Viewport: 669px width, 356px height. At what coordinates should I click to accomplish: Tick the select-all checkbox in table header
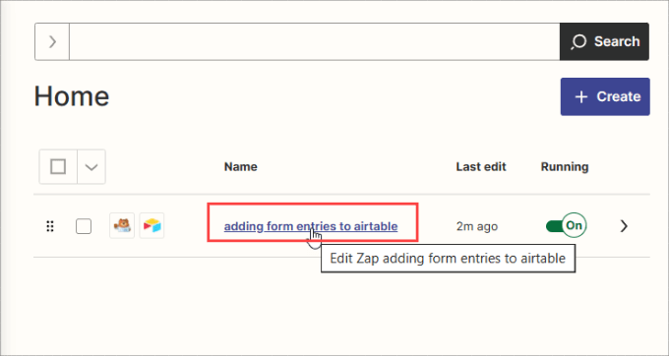58,167
